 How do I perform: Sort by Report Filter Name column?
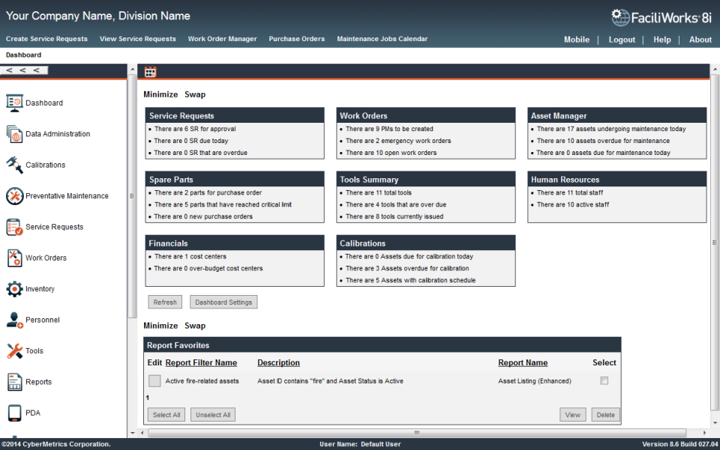click(x=201, y=362)
